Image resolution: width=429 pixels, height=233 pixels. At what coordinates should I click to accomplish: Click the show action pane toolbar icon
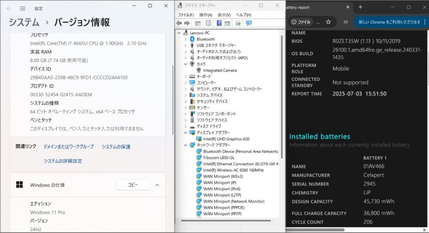[227, 23]
